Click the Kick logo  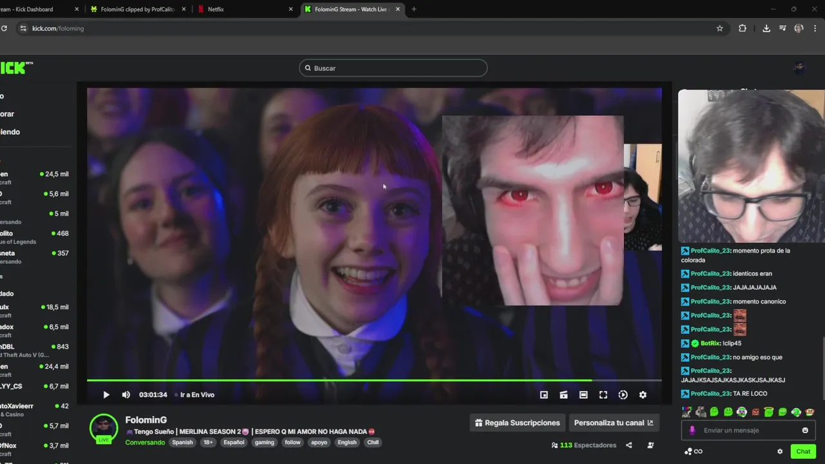point(17,68)
